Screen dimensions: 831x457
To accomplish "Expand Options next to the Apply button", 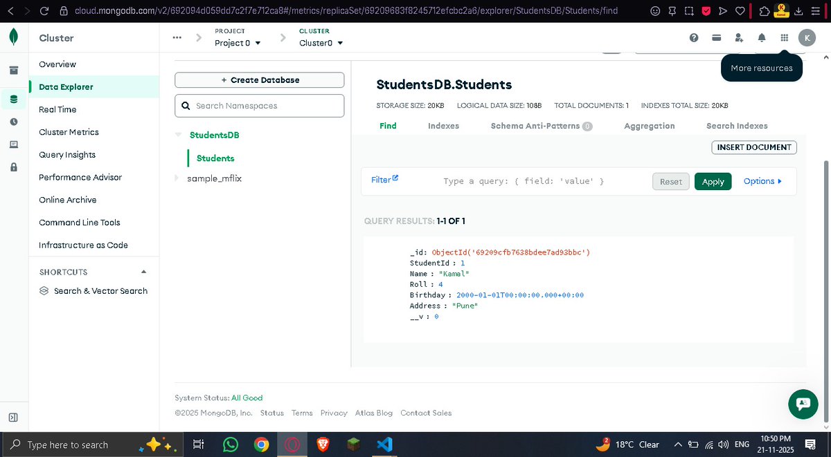I will [x=762, y=180].
